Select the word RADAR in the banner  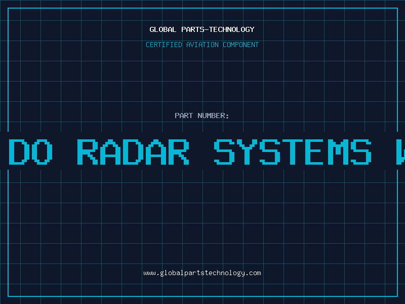coord(133,152)
